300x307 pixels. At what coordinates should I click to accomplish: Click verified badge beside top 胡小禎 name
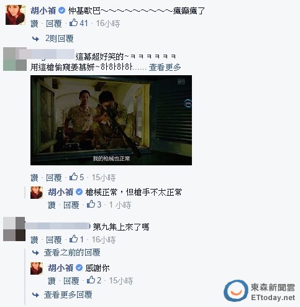point(62,11)
